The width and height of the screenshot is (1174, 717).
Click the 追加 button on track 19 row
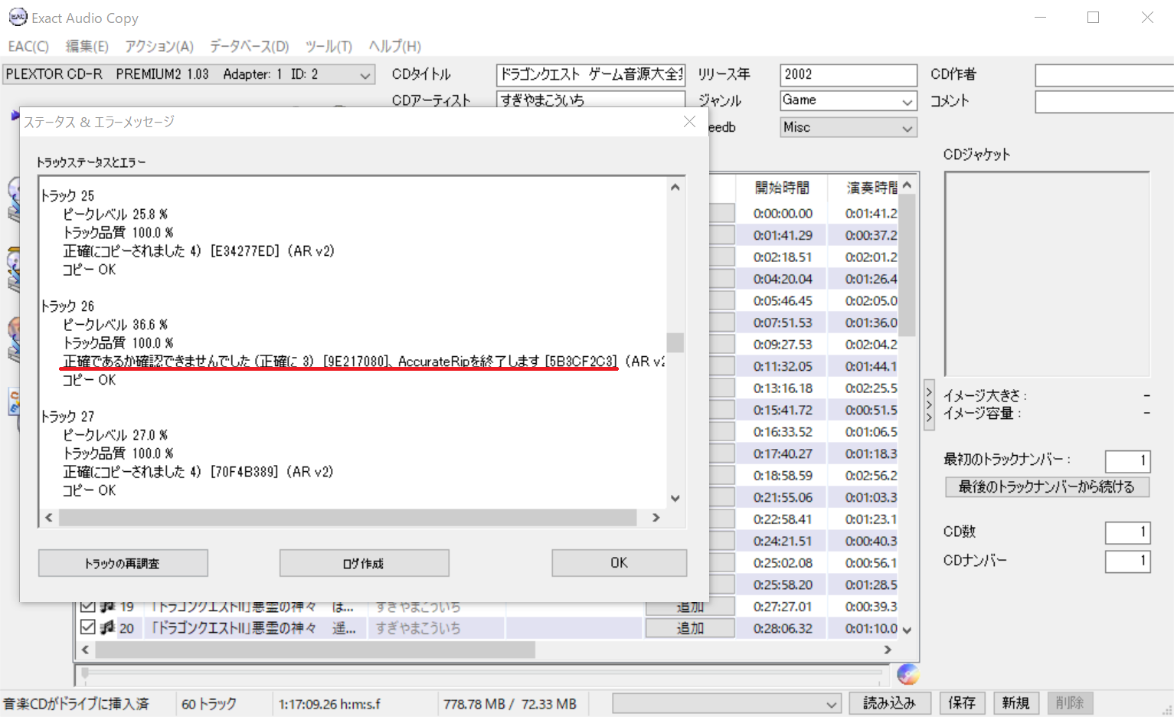coord(690,607)
